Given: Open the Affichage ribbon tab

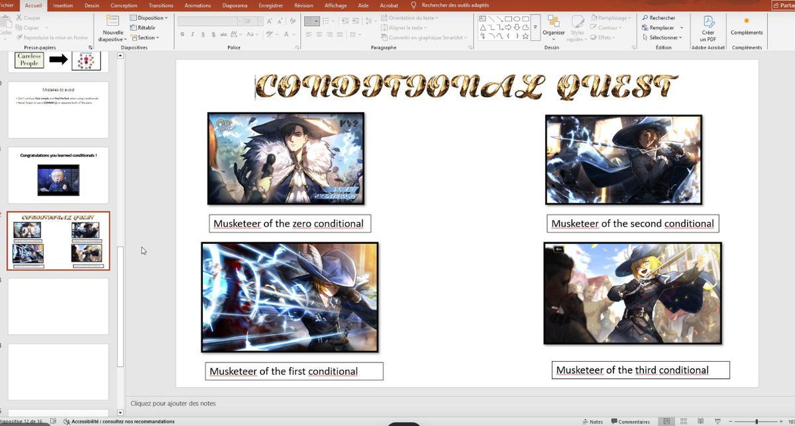Looking at the screenshot, I should pos(336,5).
